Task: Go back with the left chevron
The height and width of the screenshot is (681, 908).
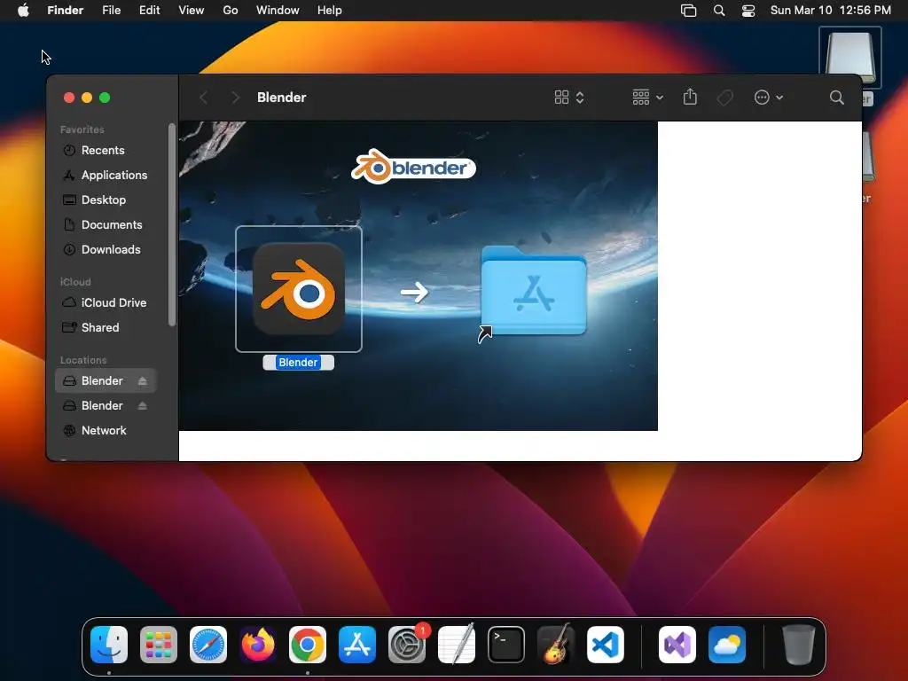Action: click(x=203, y=98)
